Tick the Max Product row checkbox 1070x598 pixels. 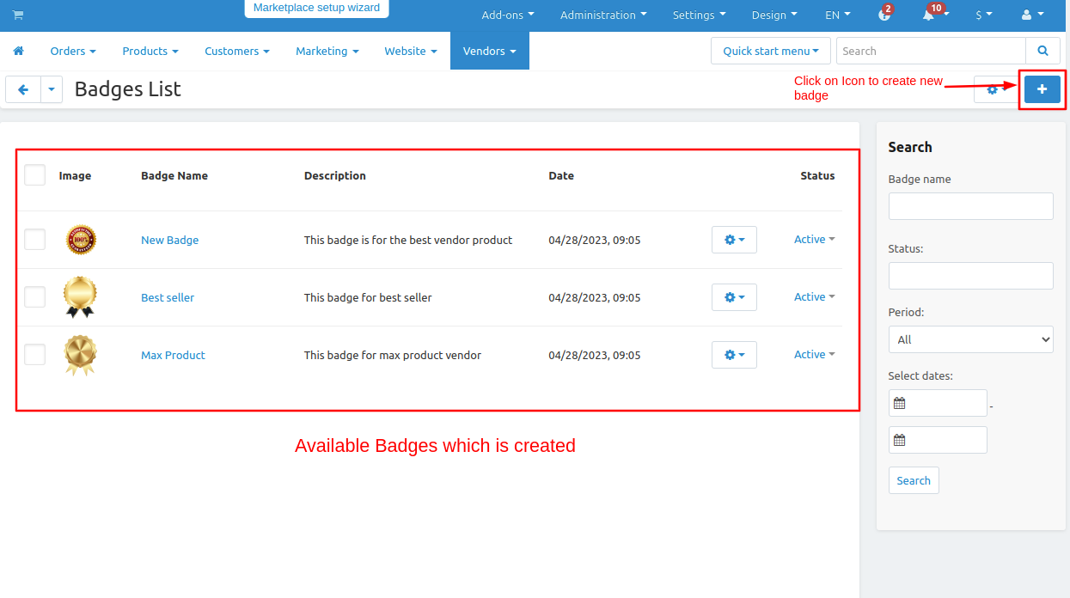[34, 354]
